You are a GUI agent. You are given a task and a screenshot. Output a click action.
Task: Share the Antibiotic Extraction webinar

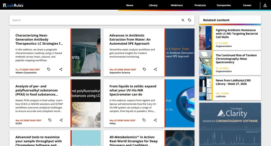pos(155,69)
